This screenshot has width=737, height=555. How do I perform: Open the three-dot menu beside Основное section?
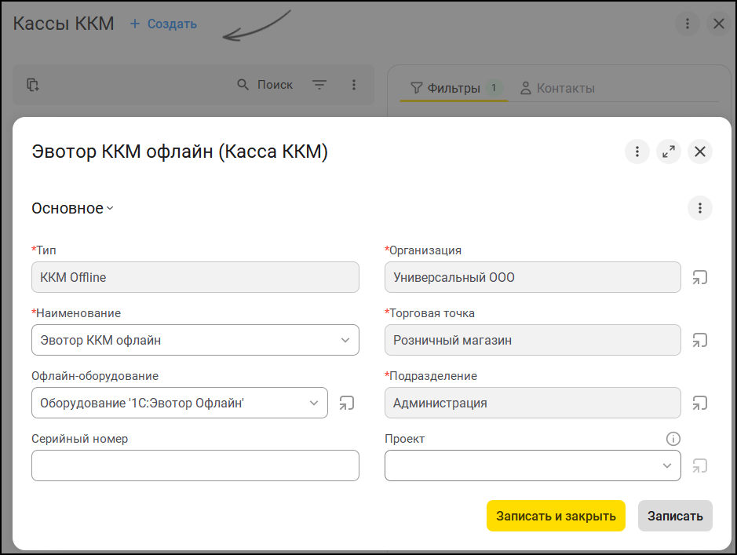(x=700, y=208)
